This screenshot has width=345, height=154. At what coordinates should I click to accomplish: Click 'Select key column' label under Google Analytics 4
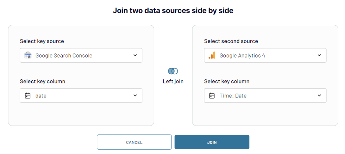[227, 81]
